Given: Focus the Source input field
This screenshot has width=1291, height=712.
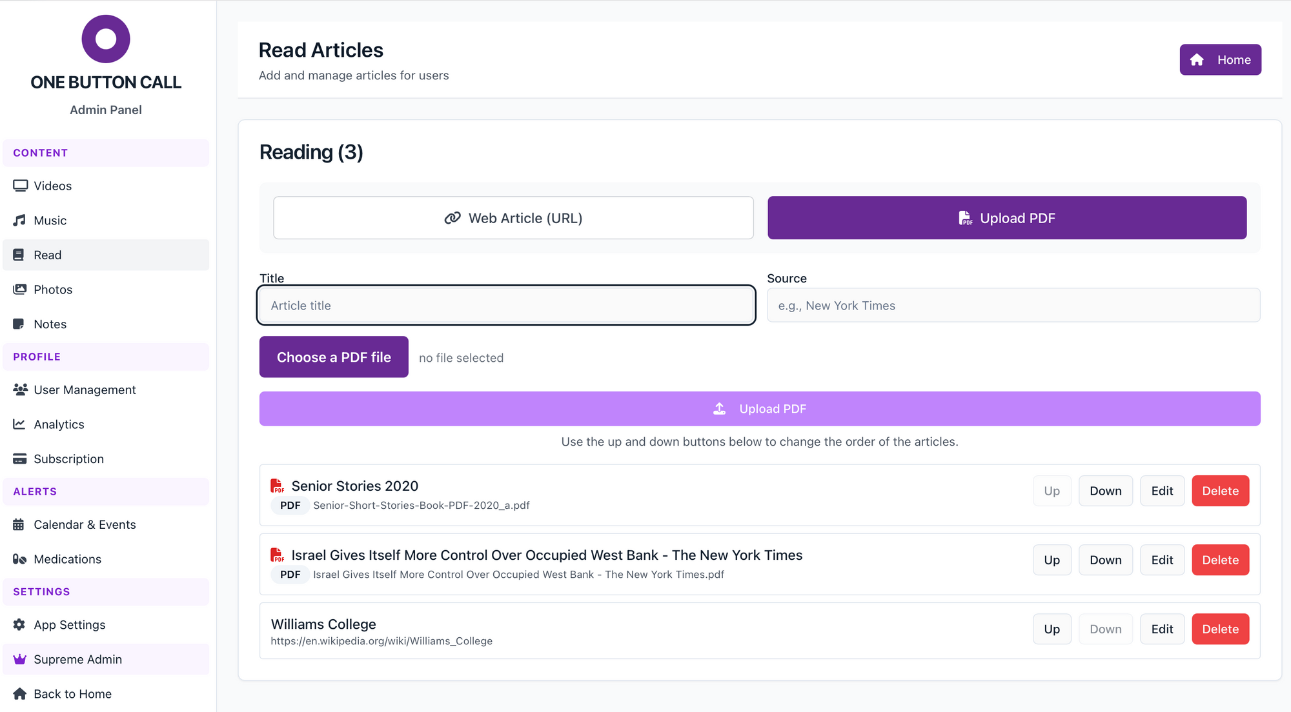Looking at the screenshot, I should coord(1013,306).
